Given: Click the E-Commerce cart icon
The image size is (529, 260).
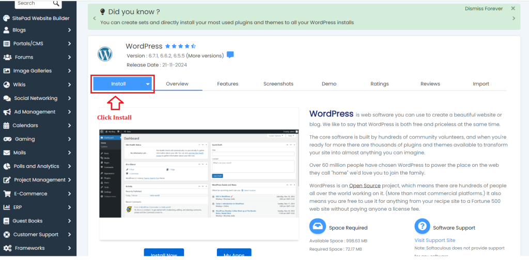Looking at the screenshot, I should [7, 194].
